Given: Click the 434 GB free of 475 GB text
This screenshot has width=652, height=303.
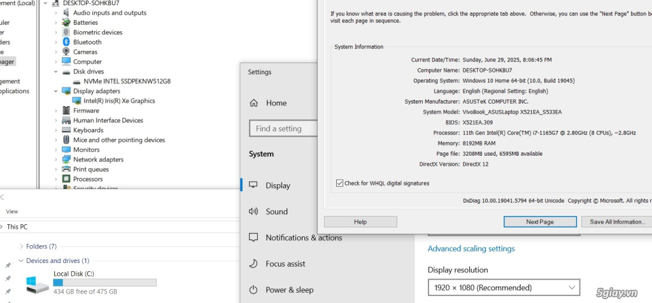Looking at the screenshot, I should point(85,292).
